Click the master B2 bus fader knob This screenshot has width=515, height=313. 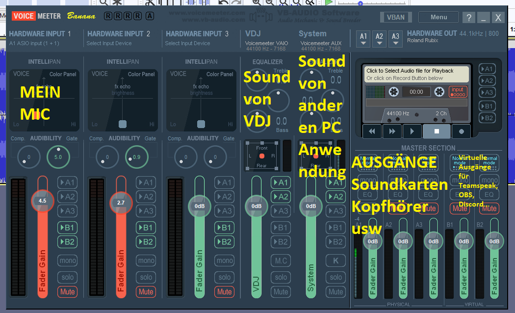pos(494,241)
